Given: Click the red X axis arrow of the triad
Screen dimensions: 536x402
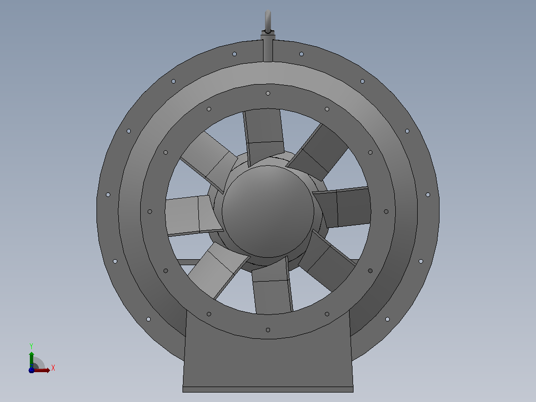Looking at the screenshot, I should point(42,371).
